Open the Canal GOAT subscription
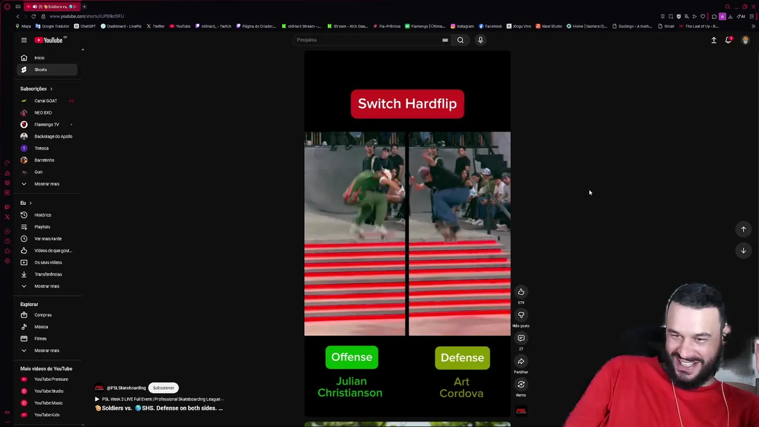 coord(47,101)
